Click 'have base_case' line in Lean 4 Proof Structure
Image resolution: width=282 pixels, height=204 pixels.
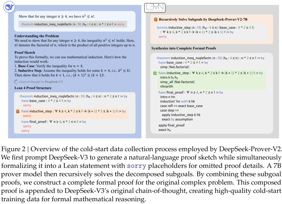(x=46, y=101)
